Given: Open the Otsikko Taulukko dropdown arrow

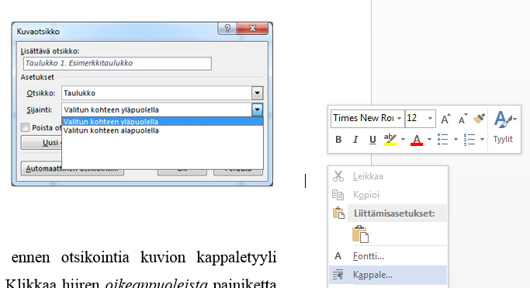Looking at the screenshot, I should pos(257,93).
